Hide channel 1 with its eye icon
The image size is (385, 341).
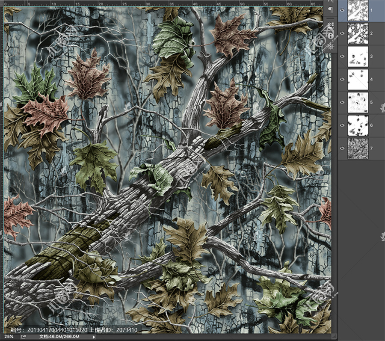pos(342,10)
